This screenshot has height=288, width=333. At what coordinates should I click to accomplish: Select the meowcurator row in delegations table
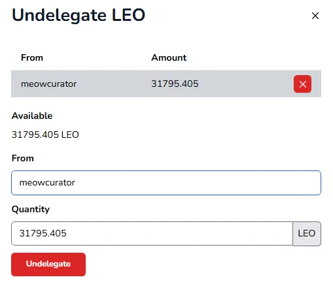166,84
